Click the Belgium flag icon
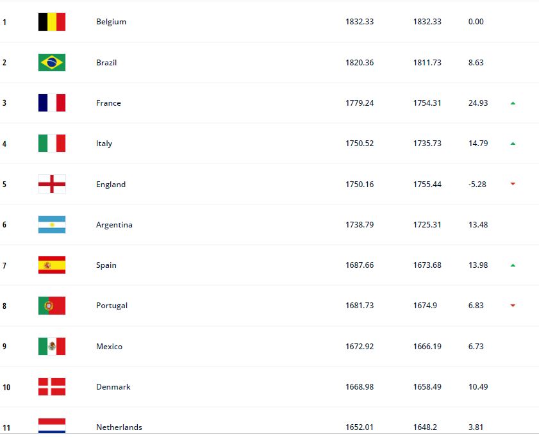The height and width of the screenshot is (437, 539). 51,22
